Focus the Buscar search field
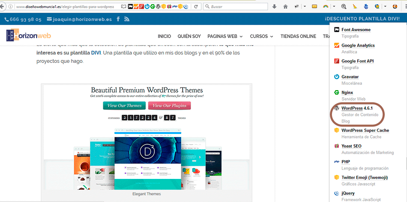 coord(236,6)
